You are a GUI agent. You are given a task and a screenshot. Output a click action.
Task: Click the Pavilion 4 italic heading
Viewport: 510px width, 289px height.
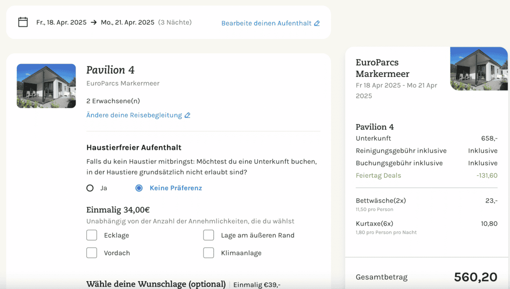coord(110,70)
